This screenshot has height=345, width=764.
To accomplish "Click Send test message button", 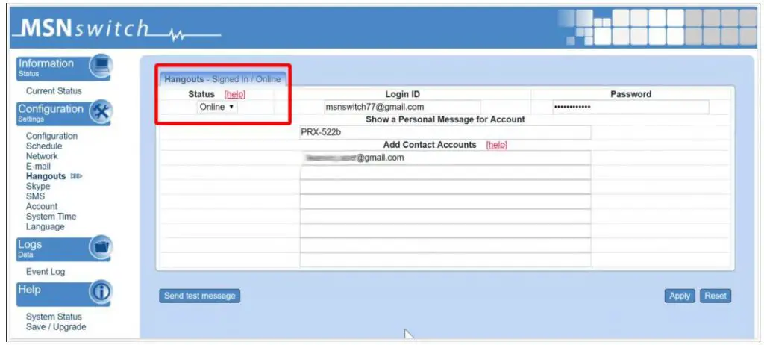I will coord(200,296).
